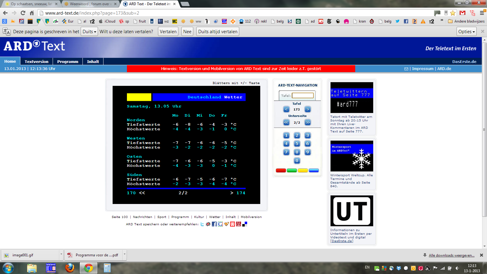Viewport: 487px width, 274px height.
Task: Follow the DasErste.de header link
Action: point(464,61)
